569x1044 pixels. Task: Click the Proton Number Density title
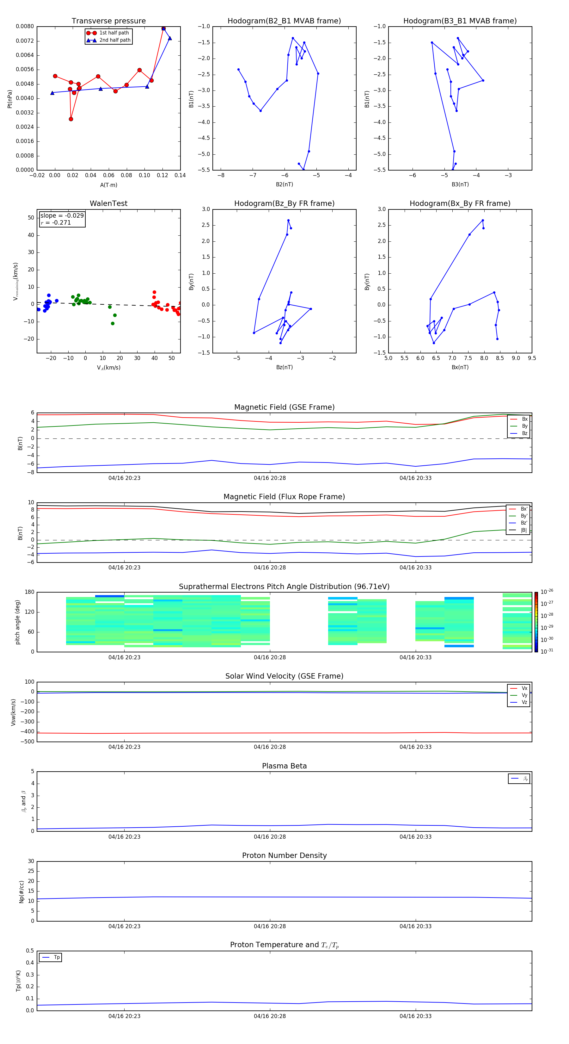pos(284,856)
